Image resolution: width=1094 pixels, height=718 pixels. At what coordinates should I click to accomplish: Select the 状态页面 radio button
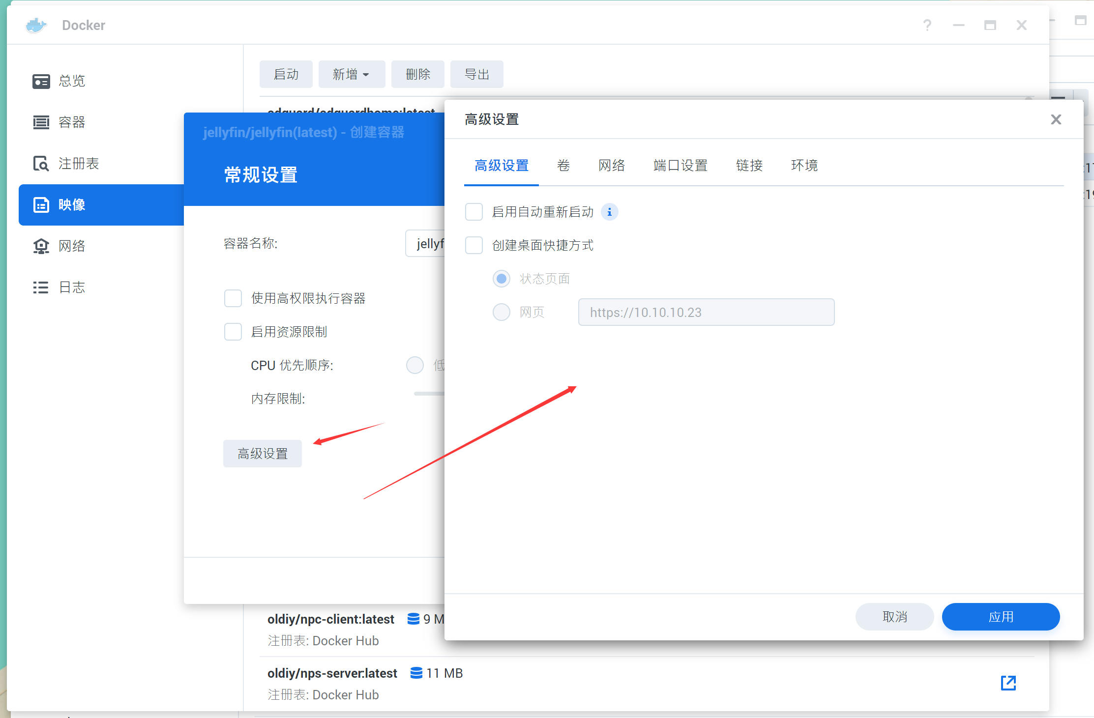tap(502, 279)
